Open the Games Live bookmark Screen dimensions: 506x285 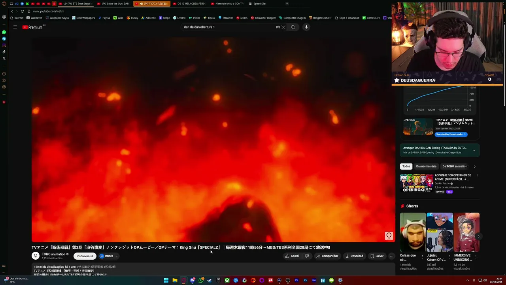click(371, 18)
